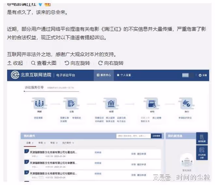Screen dimensions: 215x185
Task: Click the 北京互联网法院 court logo
Action: point(15,75)
